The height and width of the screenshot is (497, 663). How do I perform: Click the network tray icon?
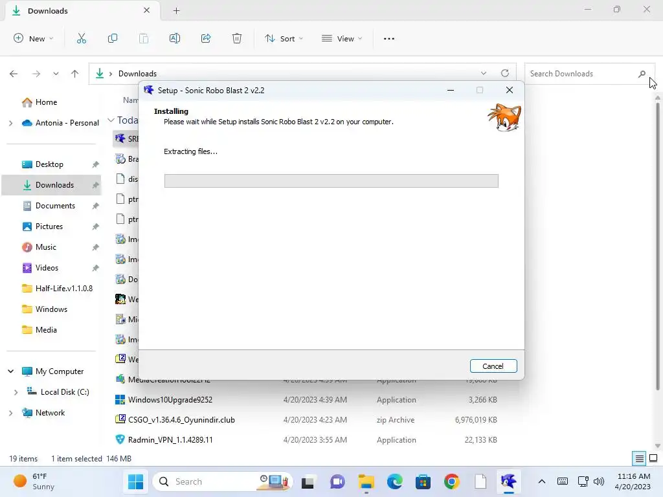point(583,481)
